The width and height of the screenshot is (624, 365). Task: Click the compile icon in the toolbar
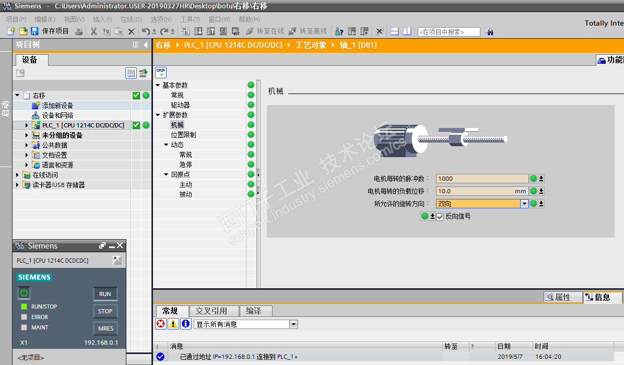(x=185, y=31)
